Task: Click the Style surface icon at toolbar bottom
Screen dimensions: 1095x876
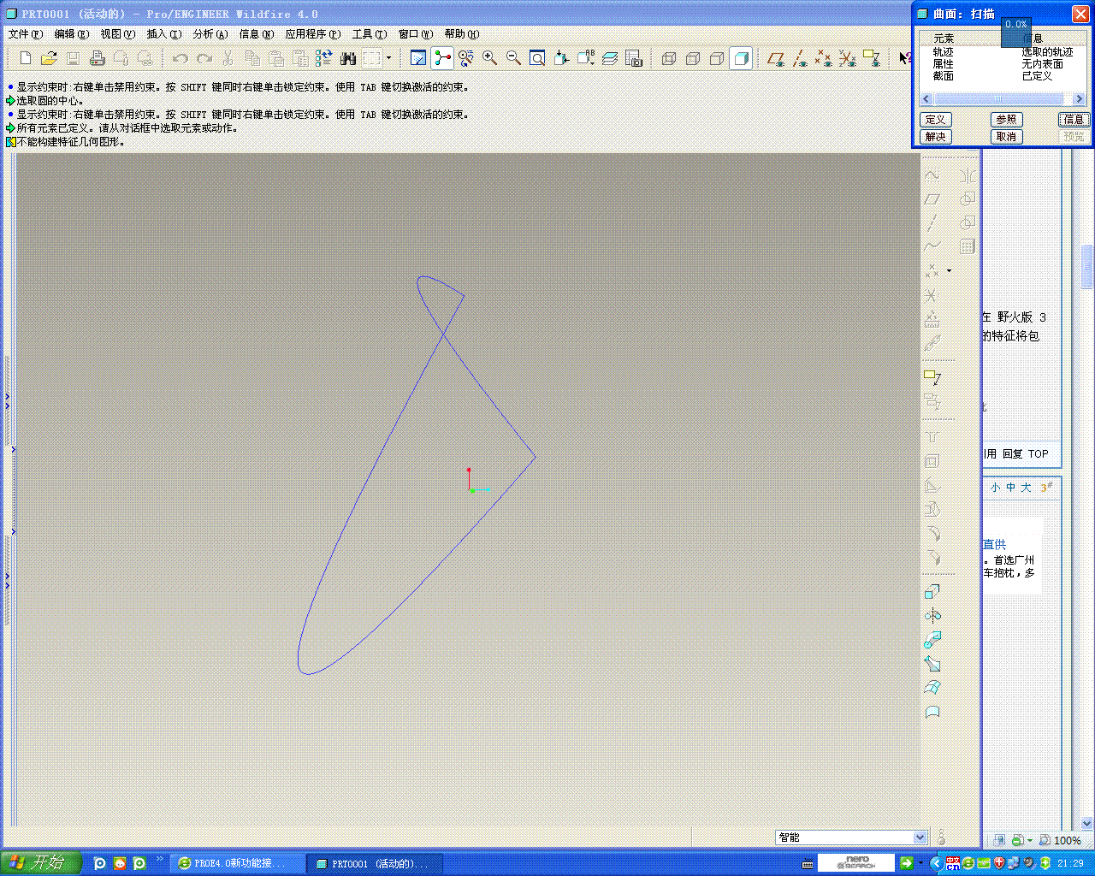Action: point(932,712)
